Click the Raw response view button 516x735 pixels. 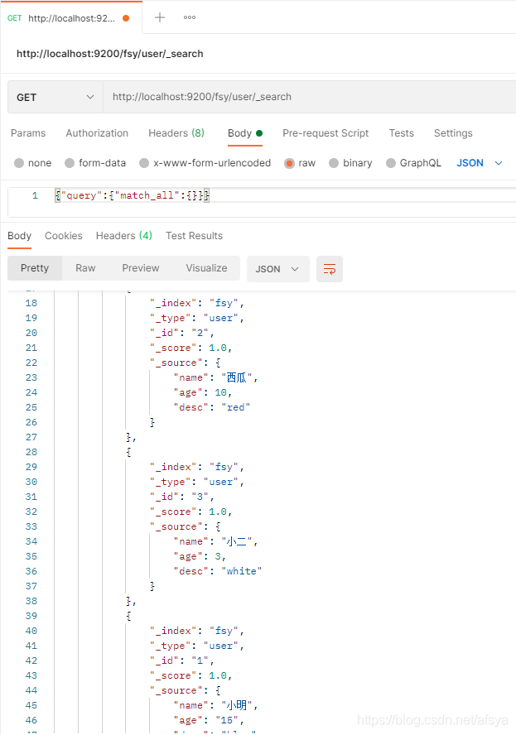click(x=85, y=268)
